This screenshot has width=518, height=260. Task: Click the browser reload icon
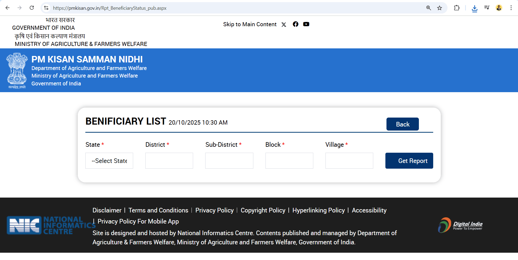coord(32,8)
